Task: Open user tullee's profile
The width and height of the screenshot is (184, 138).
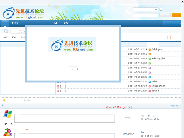Action: 155,82
